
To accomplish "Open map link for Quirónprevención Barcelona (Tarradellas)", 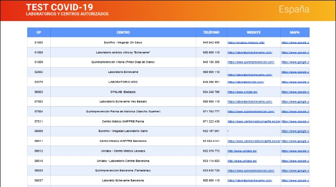I will tap(295, 170).
